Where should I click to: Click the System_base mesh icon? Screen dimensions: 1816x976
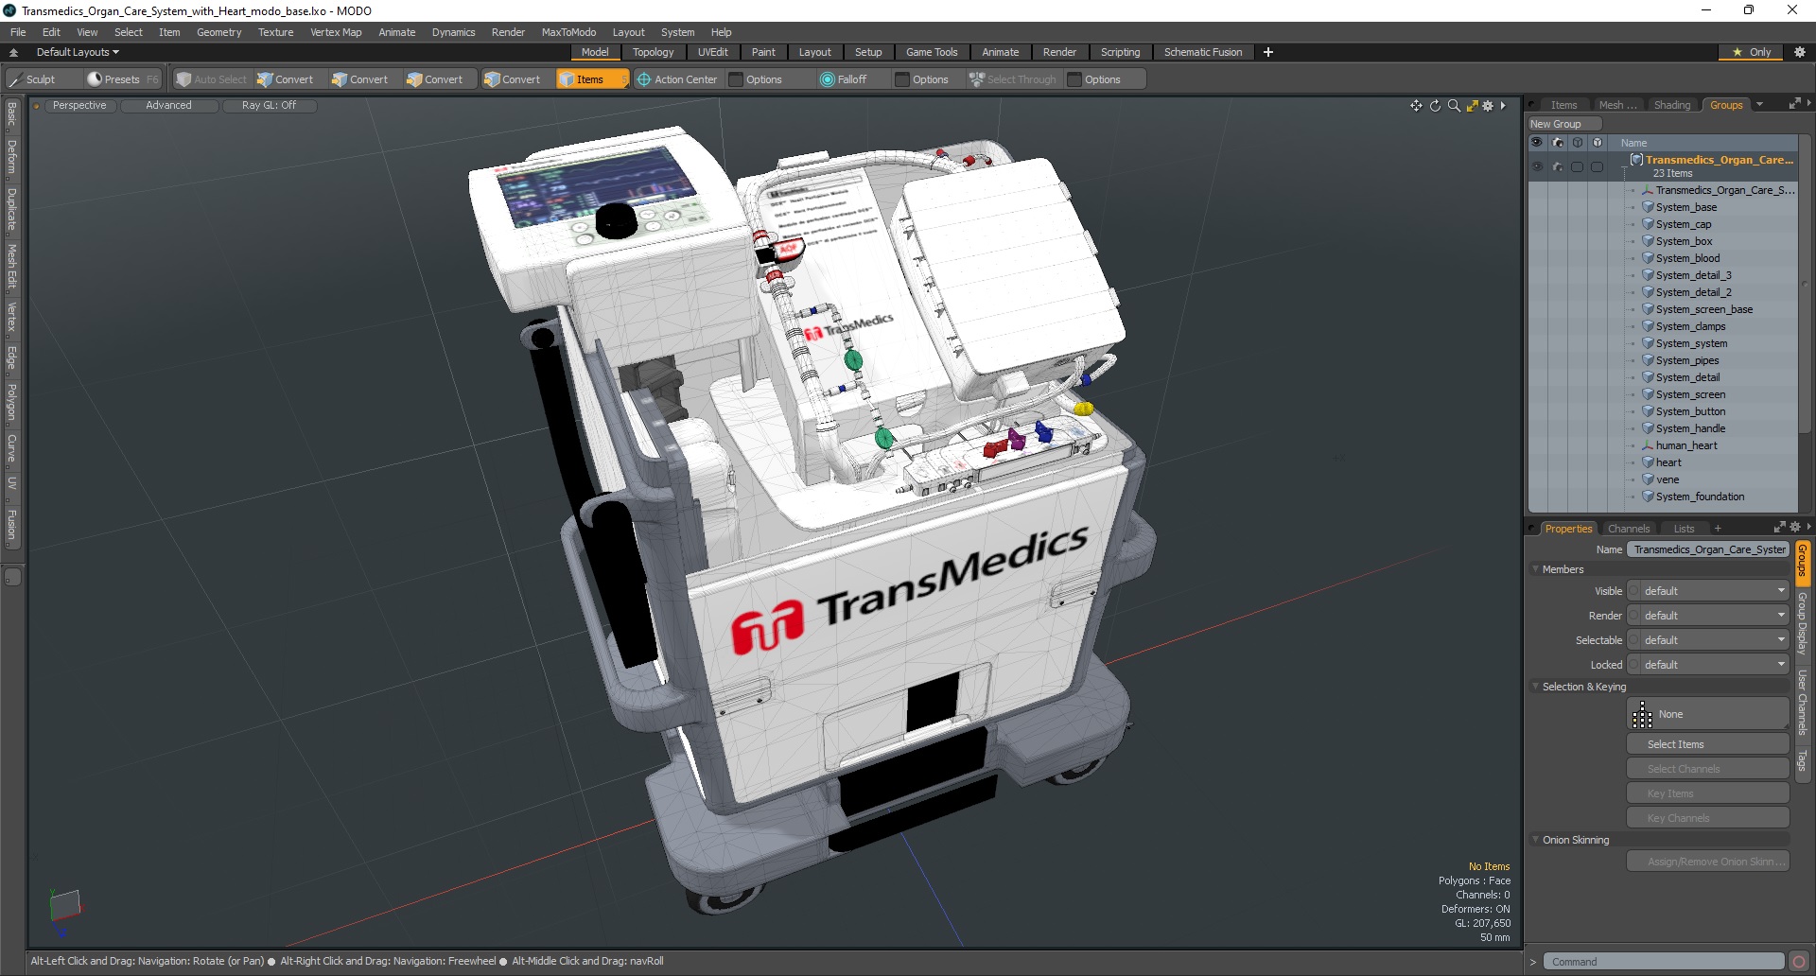(1648, 207)
